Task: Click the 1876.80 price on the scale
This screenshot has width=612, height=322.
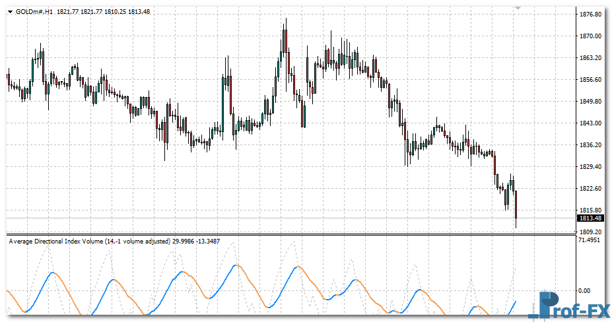Action: click(590, 15)
